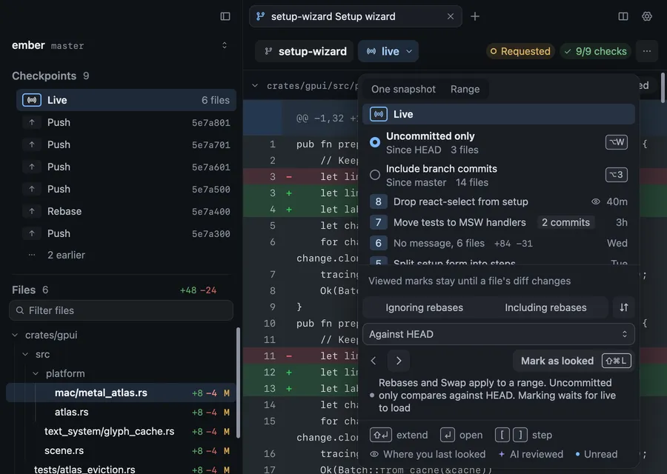Click the upward arrow icon on Rebase row

pos(32,211)
